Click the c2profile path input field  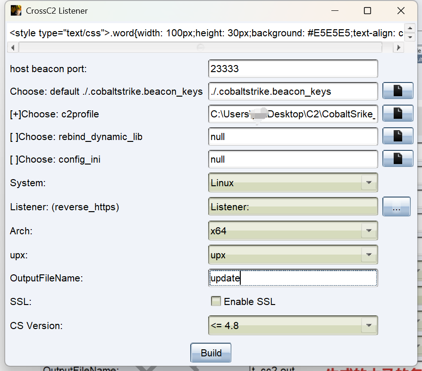293,114
